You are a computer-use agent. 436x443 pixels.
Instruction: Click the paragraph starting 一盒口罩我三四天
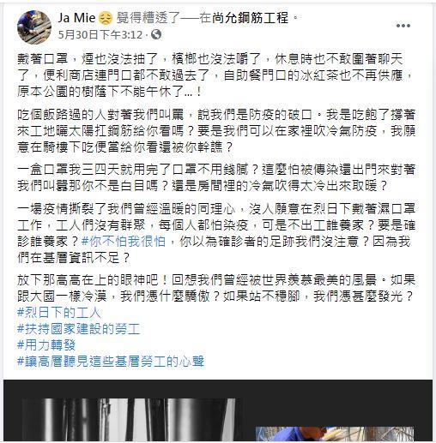tap(216, 178)
